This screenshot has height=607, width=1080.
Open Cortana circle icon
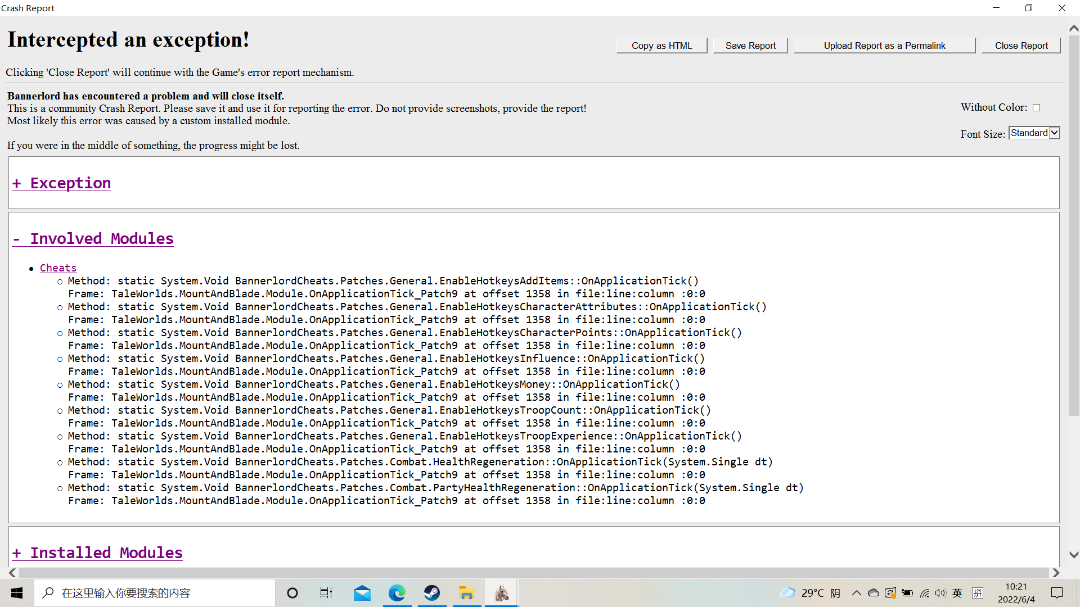pyautogui.click(x=292, y=593)
